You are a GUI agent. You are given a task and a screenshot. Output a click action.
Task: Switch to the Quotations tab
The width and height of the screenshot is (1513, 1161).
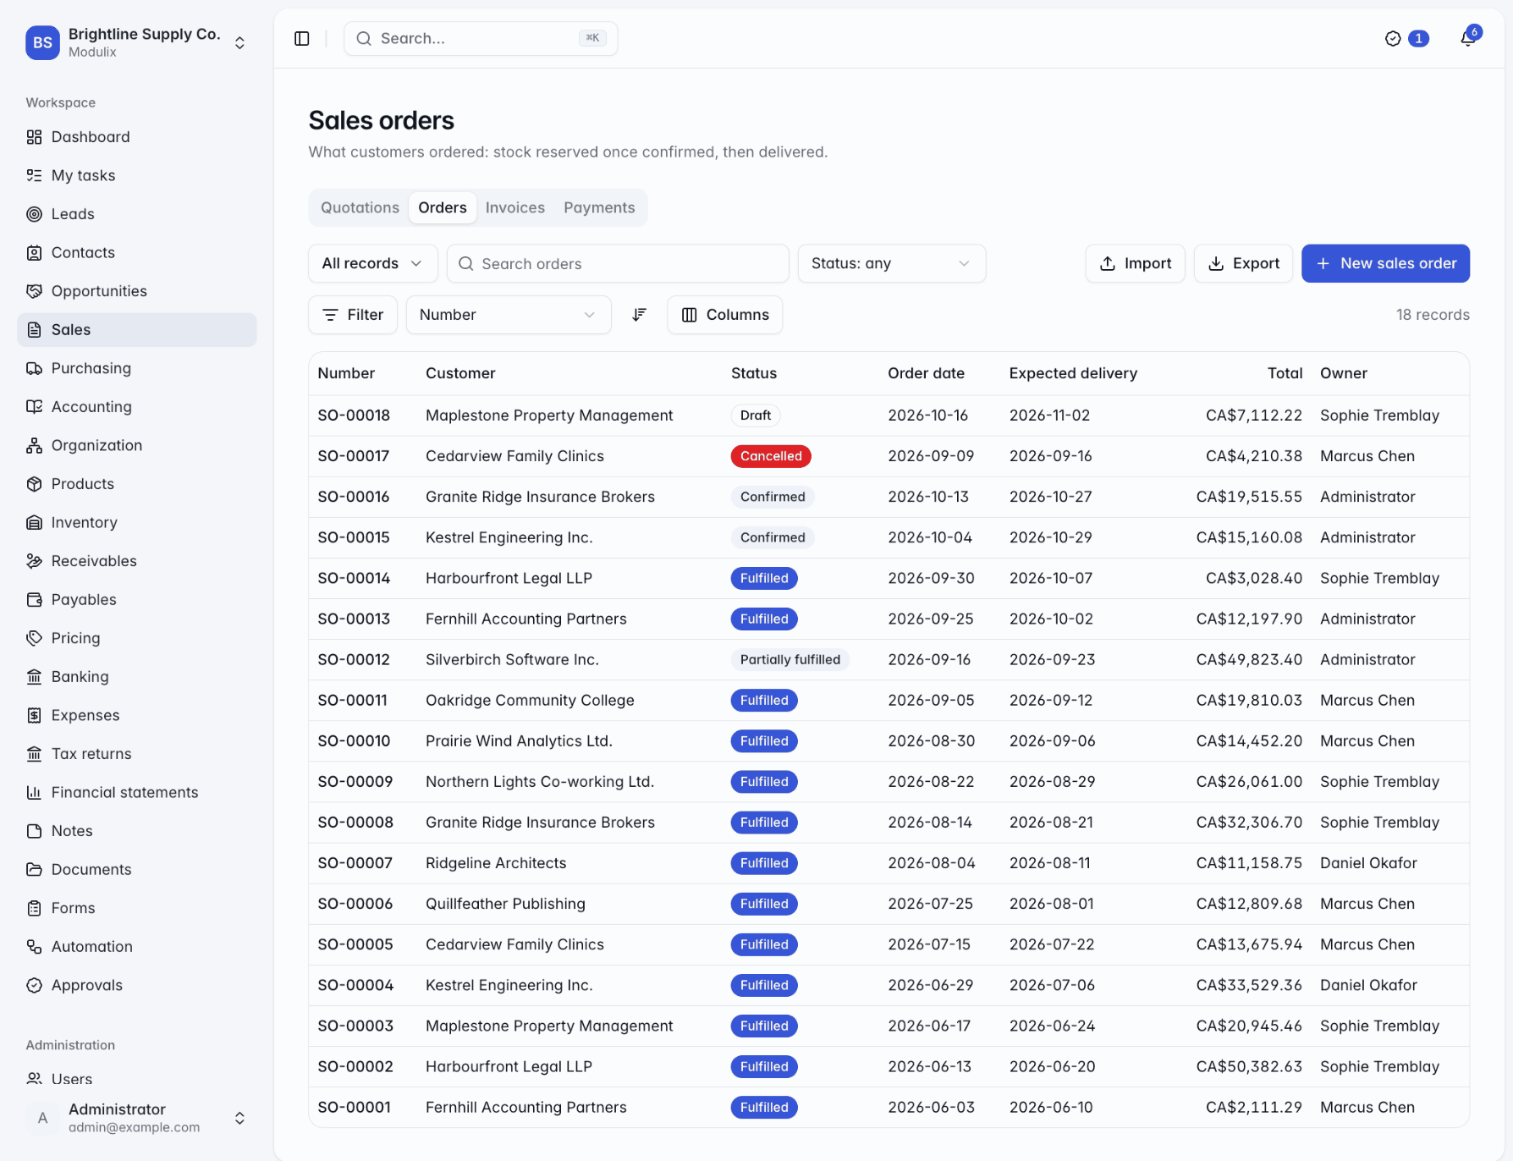360,207
